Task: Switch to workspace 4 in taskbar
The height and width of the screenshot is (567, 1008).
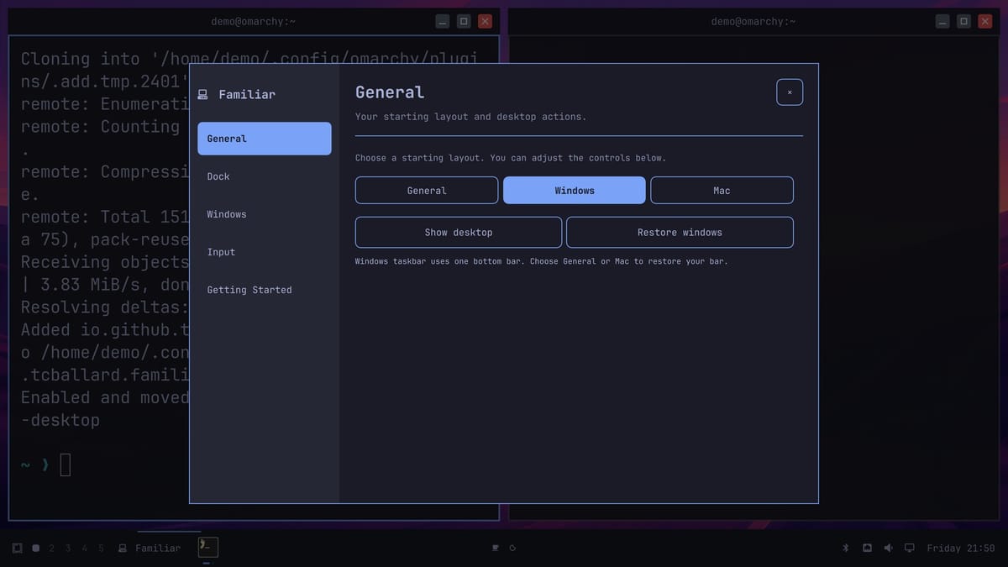Action: pos(84,549)
